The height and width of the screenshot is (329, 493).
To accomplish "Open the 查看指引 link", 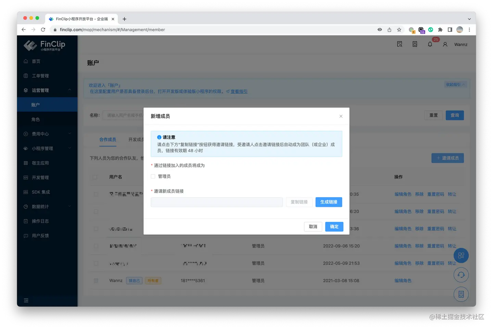I will click(x=239, y=91).
